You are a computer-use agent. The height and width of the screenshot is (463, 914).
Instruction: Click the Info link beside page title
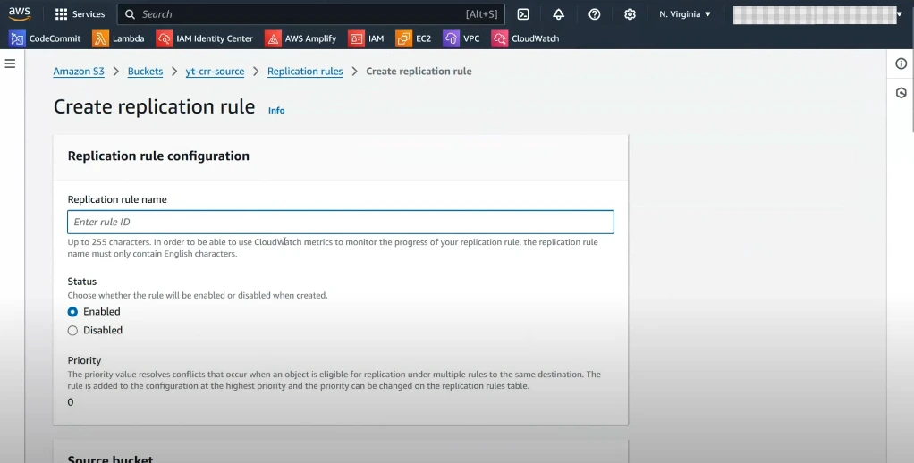(276, 111)
